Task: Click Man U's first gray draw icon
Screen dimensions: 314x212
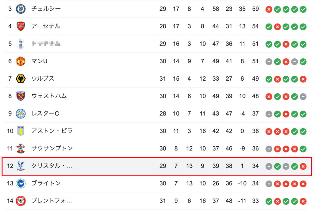Action: (269, 62)
